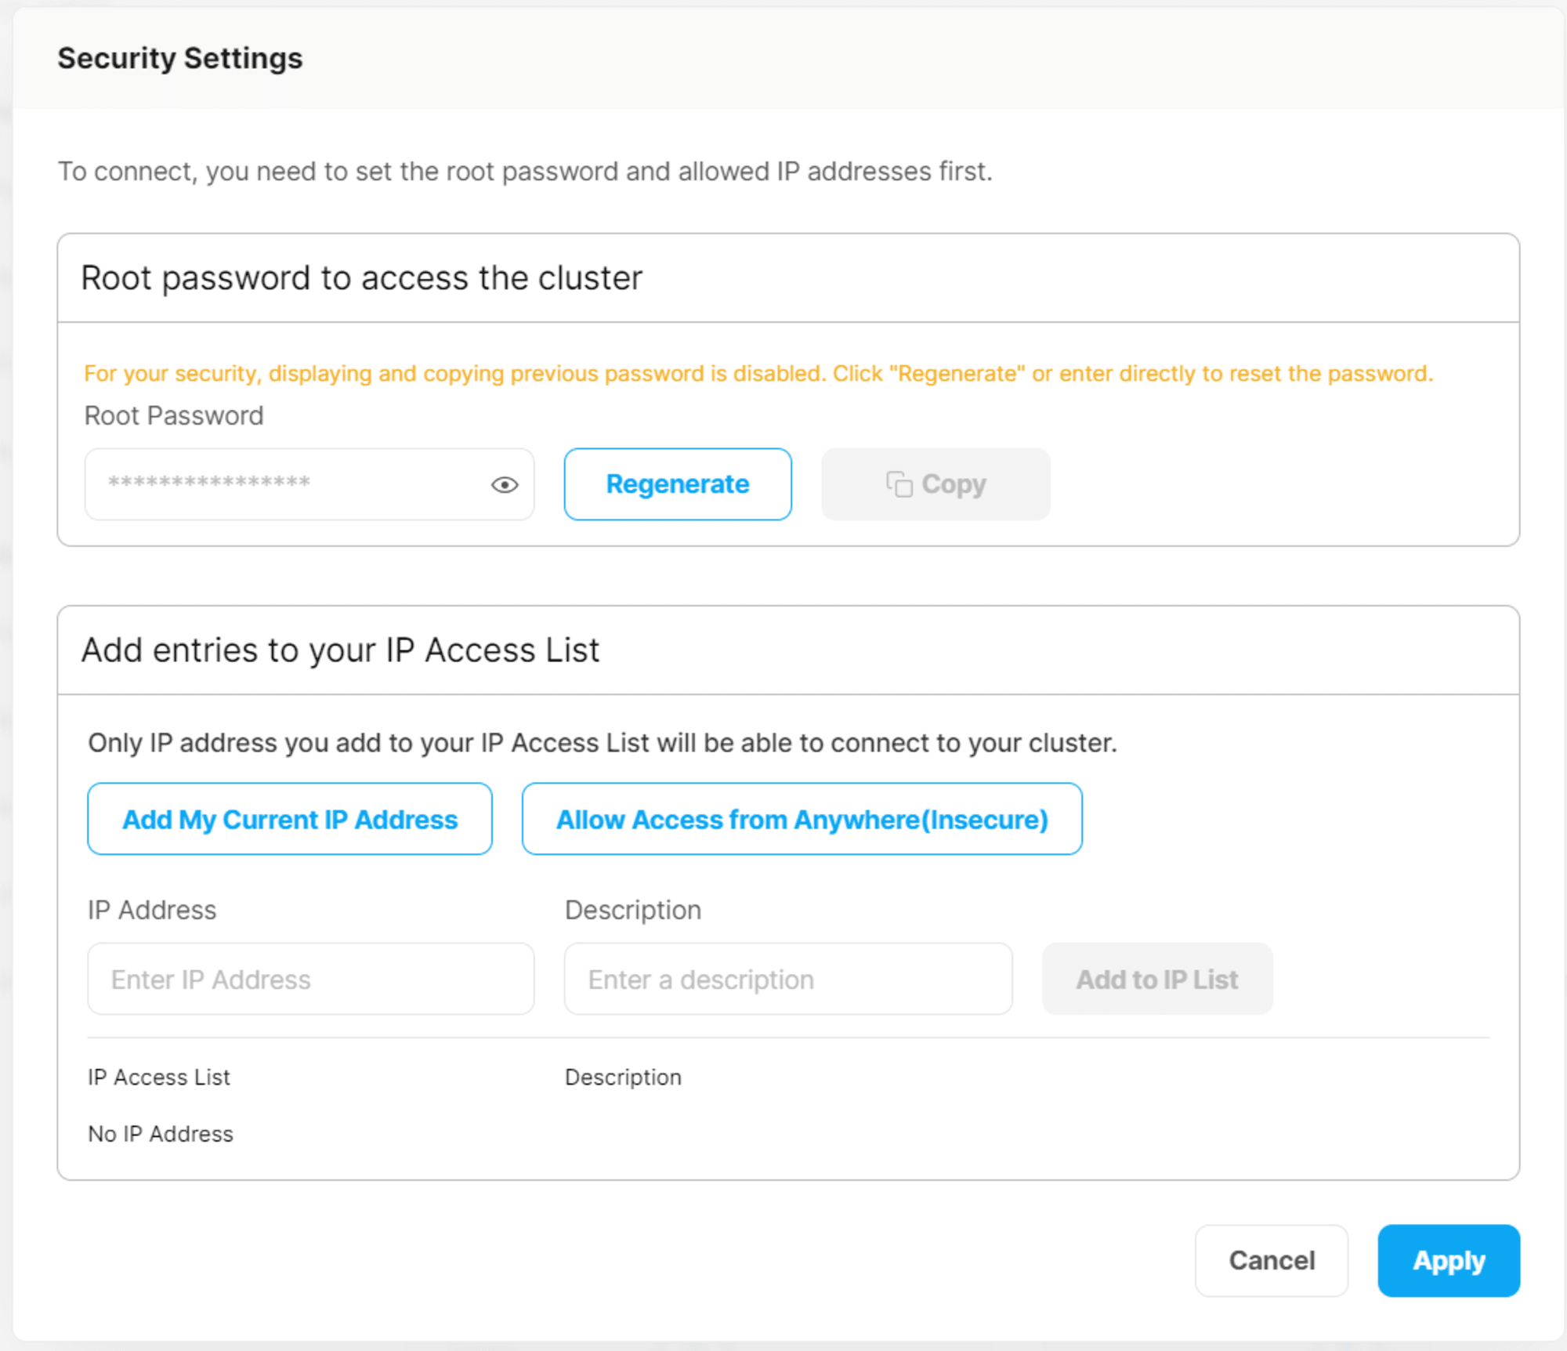Click the Regenerate button for new password
This screenshot has height=1351, width=1567.
click(675, 484)
